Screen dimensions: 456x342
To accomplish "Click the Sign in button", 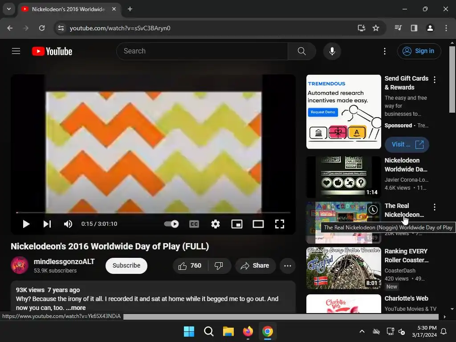I will point(419,51).
